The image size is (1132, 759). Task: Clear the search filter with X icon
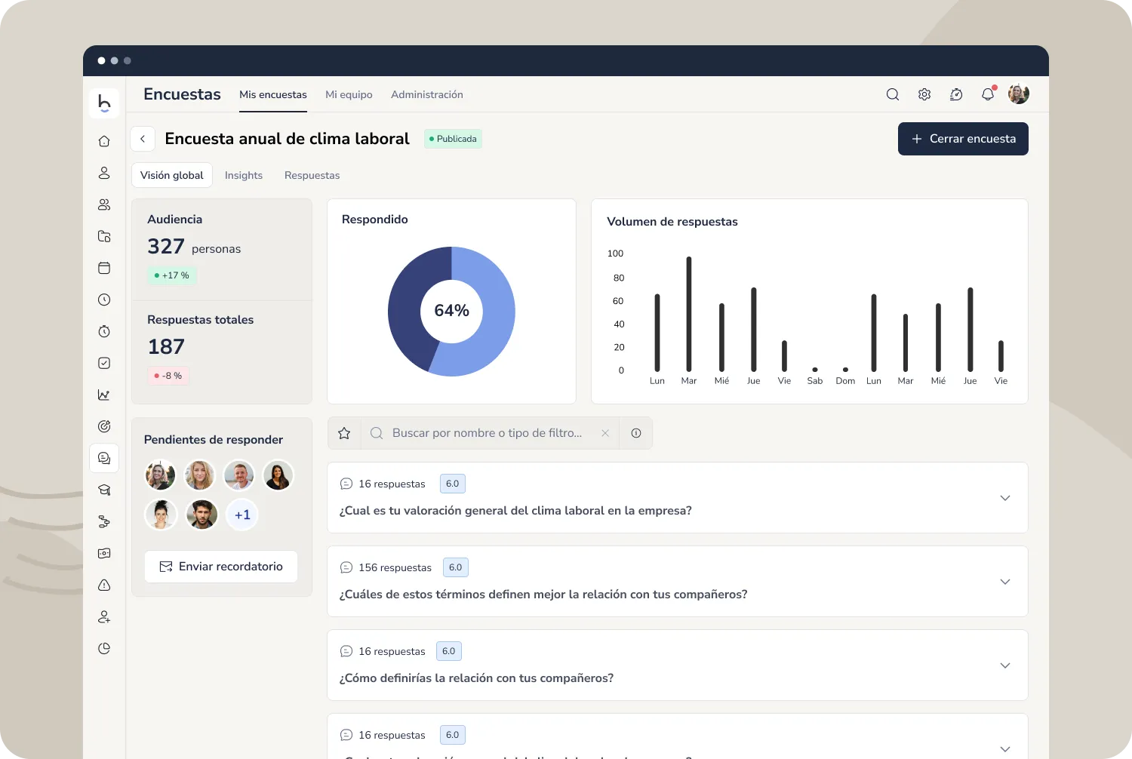(604, 433)
